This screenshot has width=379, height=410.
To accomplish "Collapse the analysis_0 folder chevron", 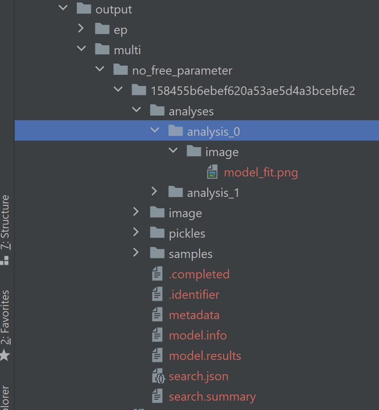I will pyautogui.click(x=155, y=130).
